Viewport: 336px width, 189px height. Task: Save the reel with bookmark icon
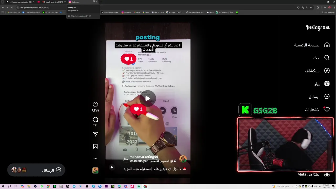95,146
